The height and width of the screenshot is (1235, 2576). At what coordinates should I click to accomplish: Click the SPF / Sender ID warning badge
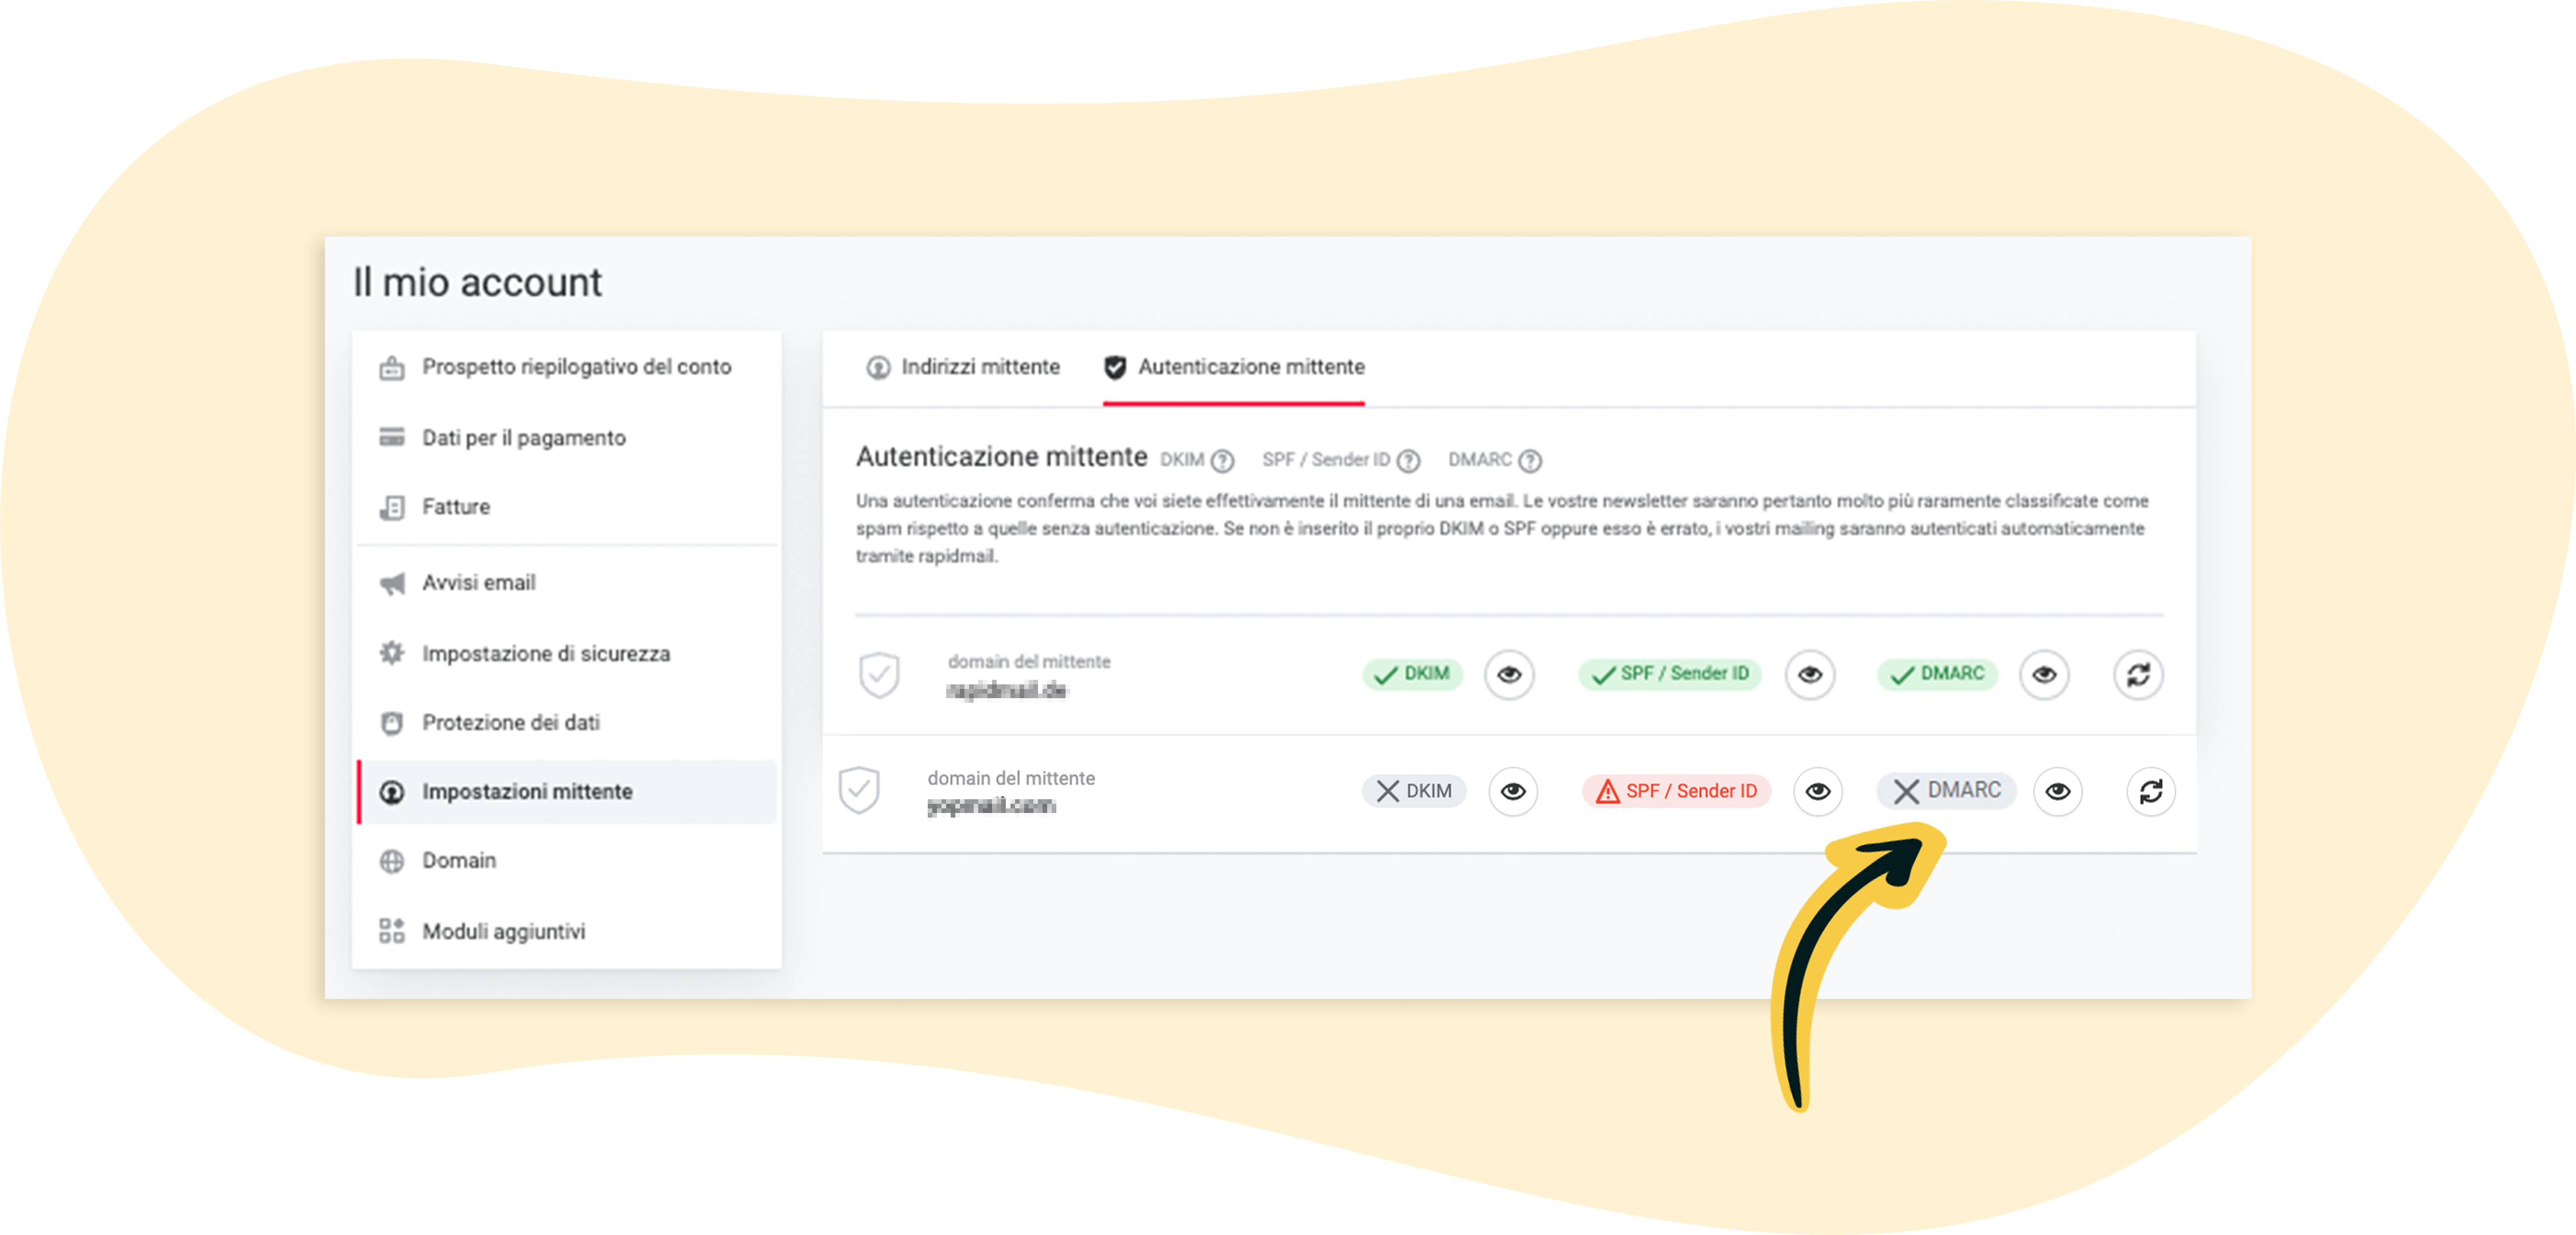coord(1676,791)
